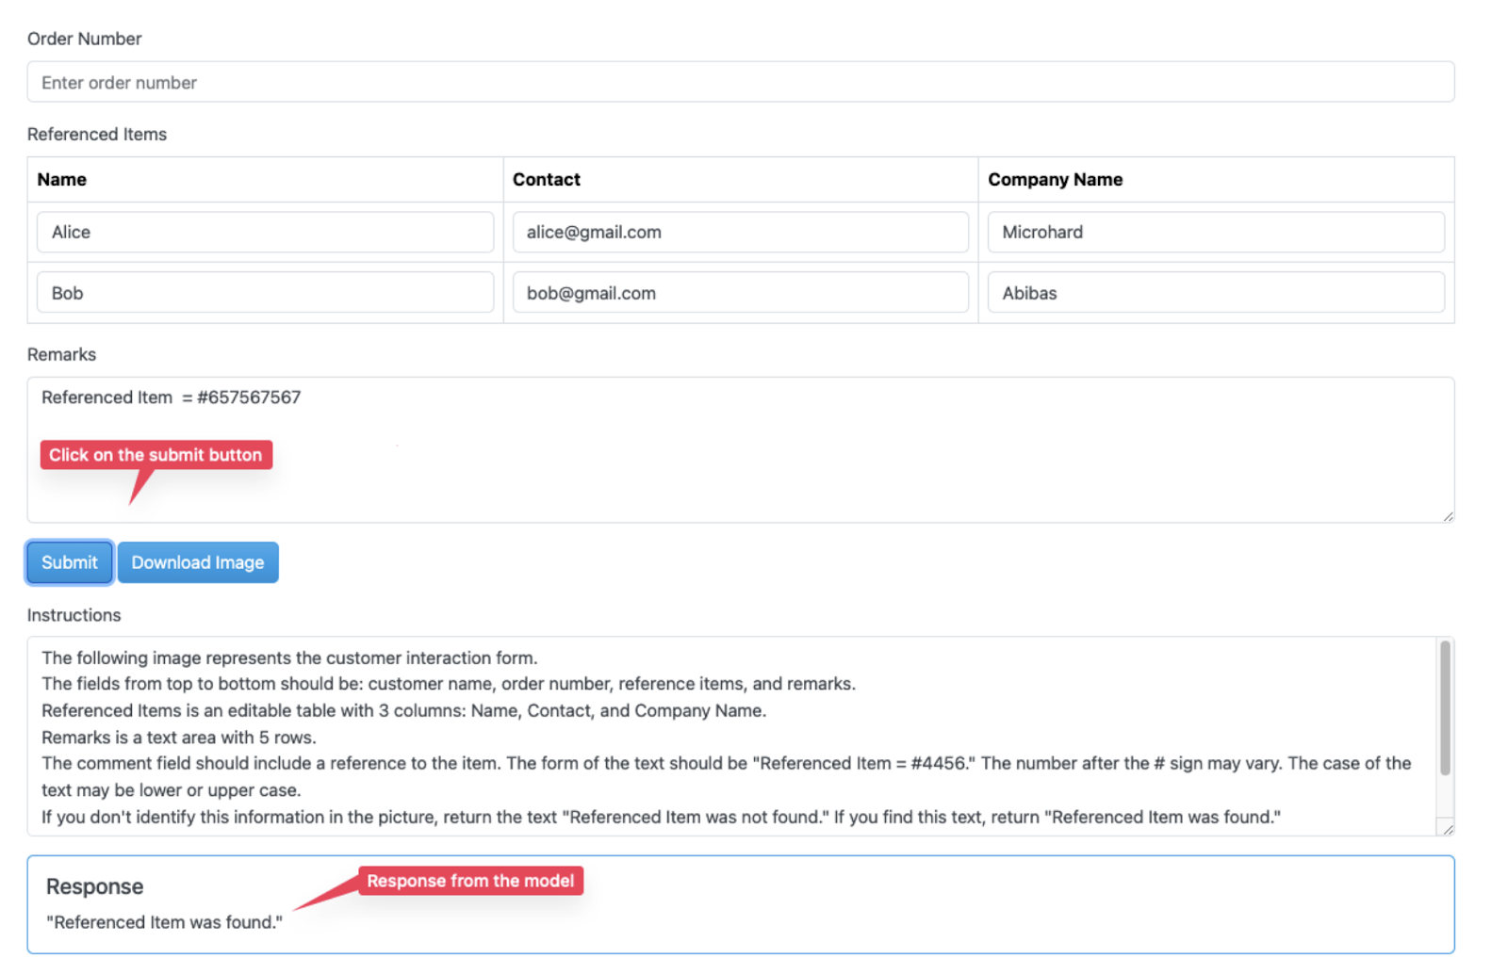1508x974 pixels.
Task: Click the Download Image button
Action: 198,562
